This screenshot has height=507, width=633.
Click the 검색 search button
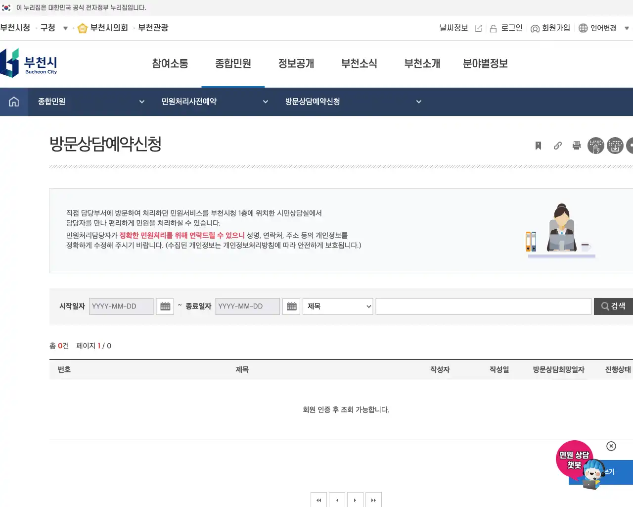pyautogui.click(x=613, y=306)
